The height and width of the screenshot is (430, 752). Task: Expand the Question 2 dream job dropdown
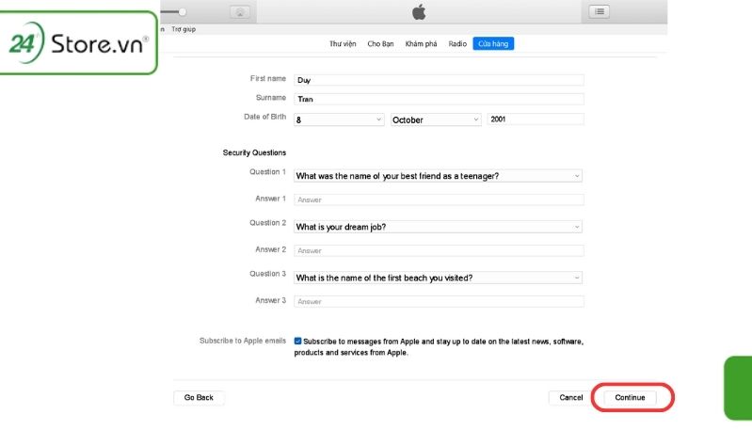(438, 227)
